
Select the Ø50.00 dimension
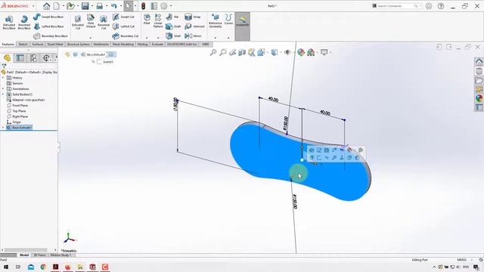click(x=176, y=104)
